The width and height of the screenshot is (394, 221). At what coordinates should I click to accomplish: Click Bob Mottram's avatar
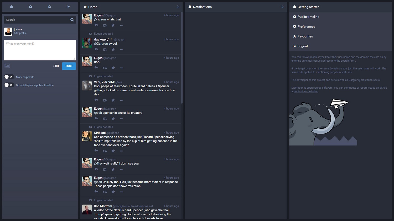(x=87, y=210)
